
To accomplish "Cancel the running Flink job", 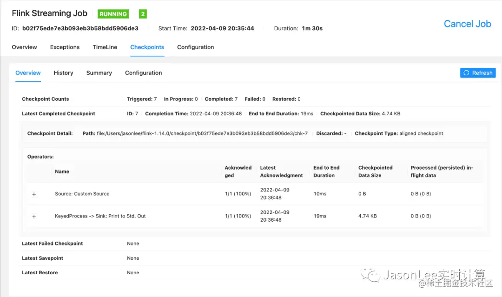I will 467,24.
